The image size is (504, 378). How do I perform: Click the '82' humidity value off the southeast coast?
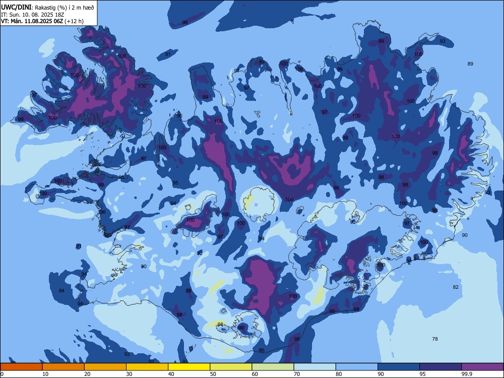pos(456,287)
